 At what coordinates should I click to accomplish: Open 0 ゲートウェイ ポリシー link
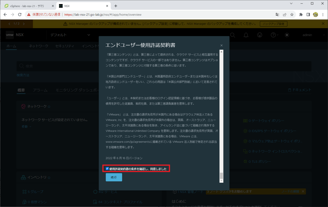[x=264, y=121]
